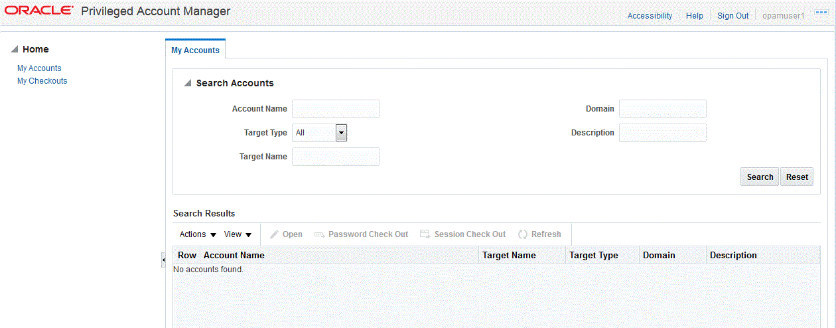836x328 pixels.
Task: Focus the Description input field
Action: (663, 133)
